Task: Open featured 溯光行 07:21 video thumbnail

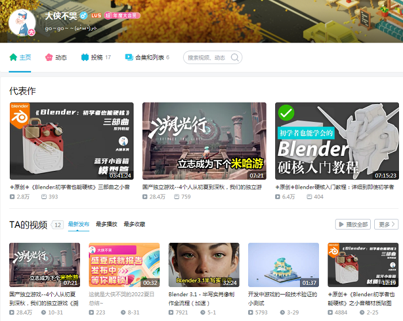Action: click(x=204, y=141)
